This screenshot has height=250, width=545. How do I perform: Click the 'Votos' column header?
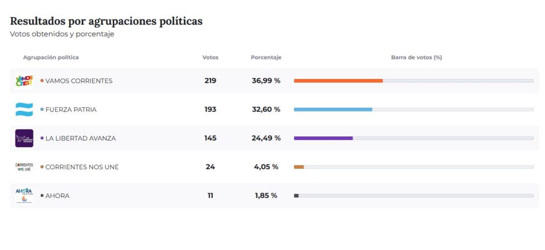point(210,57)
